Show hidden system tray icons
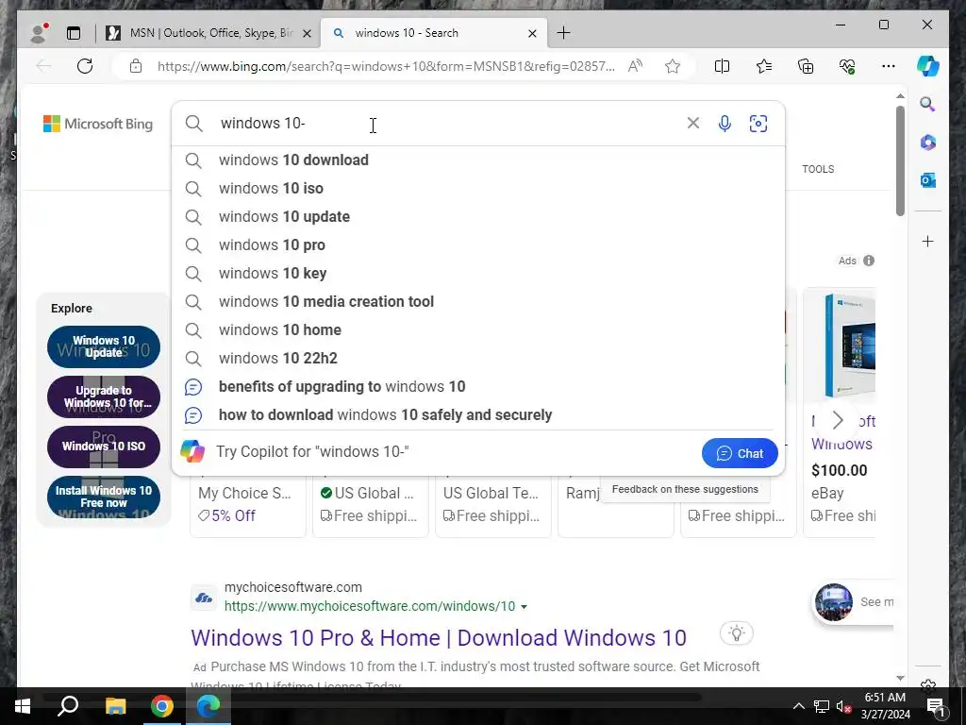Image resolution: width=966 pixels, height=725 pixels. coord(798,706)
